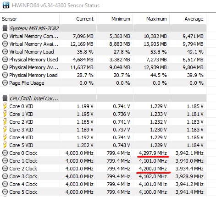Click the clock icon beside Core 5 Clock
The width and height of the screenshot is (216, 197).
[x=5, y=192]
